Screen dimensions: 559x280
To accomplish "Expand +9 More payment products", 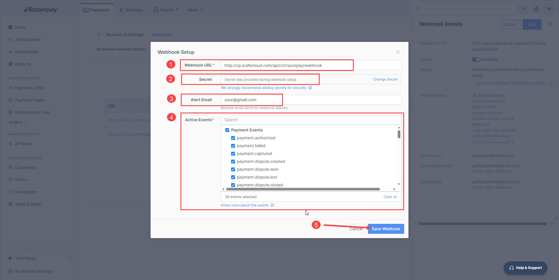I will 17,122.
